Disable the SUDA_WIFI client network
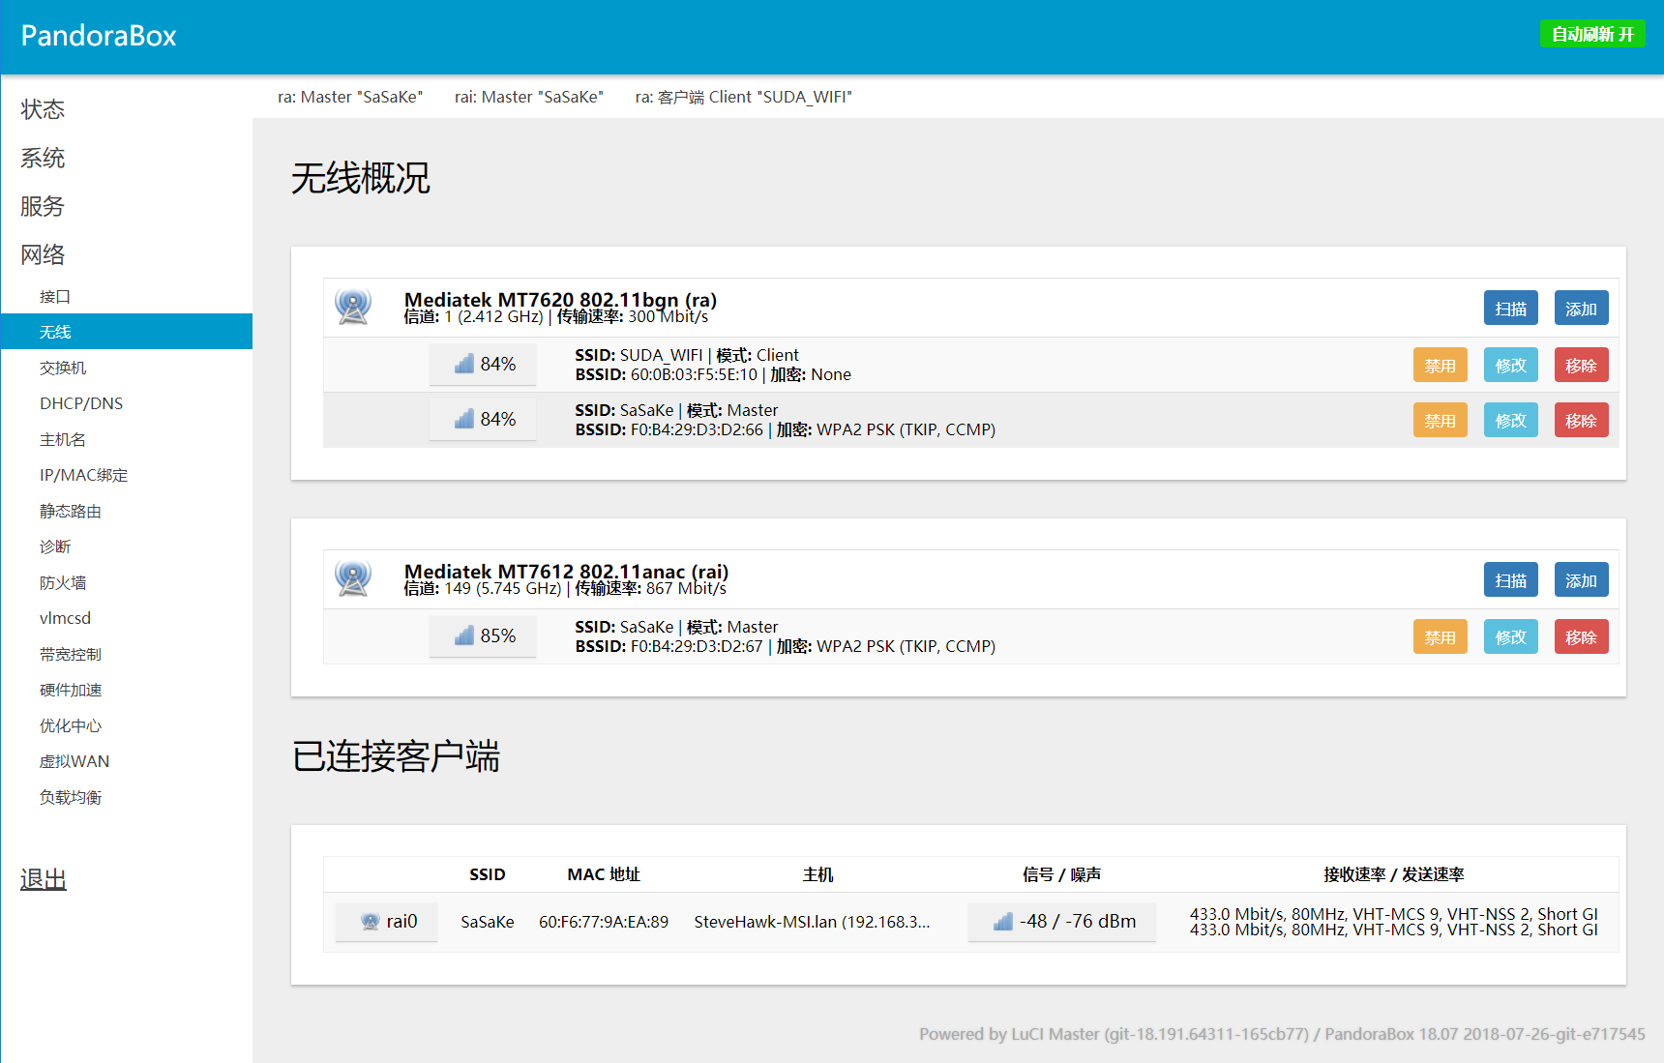 [1440, 366]
